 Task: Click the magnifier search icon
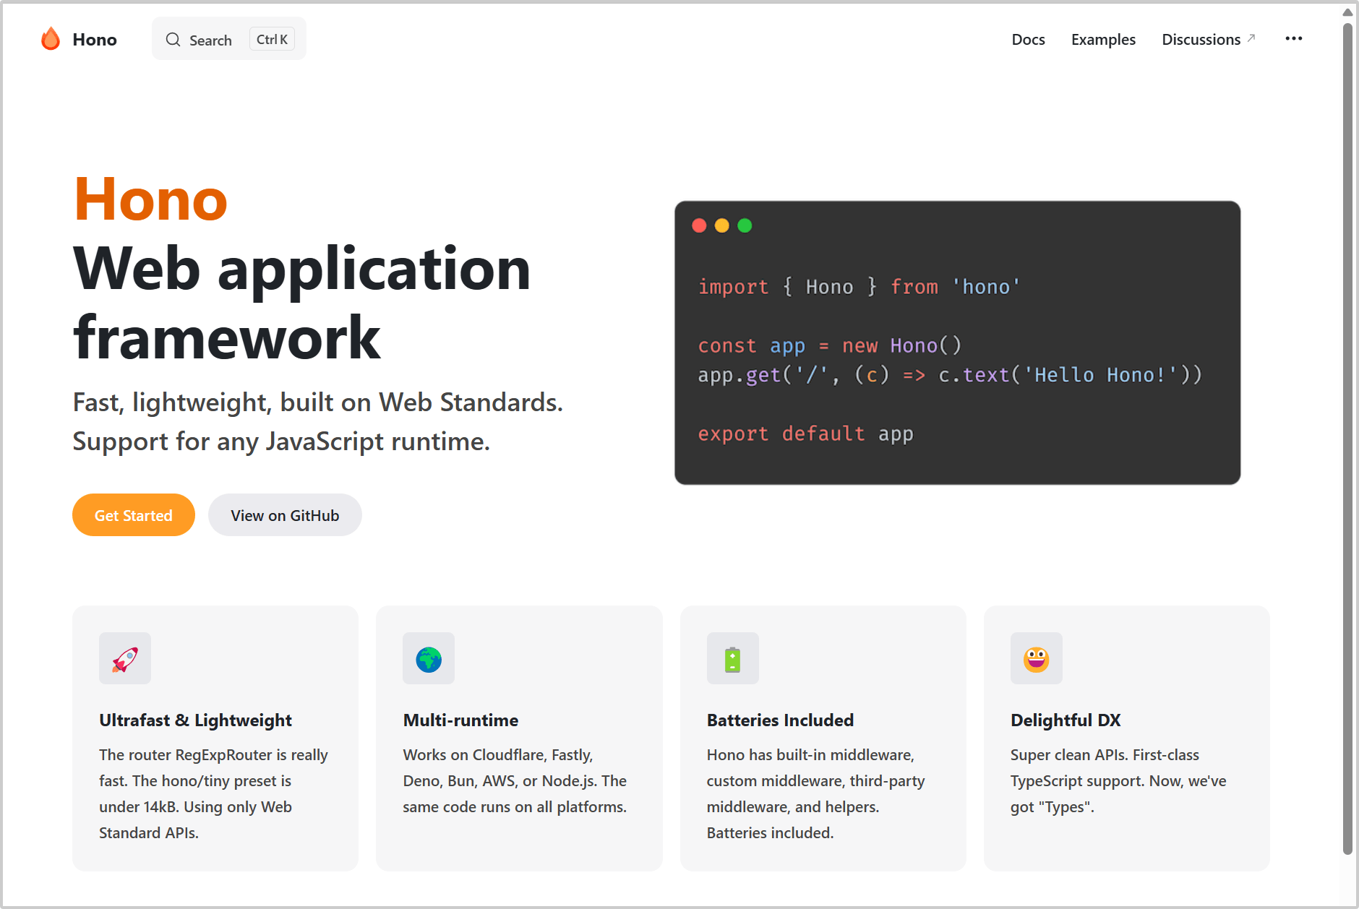click(173, 40)
